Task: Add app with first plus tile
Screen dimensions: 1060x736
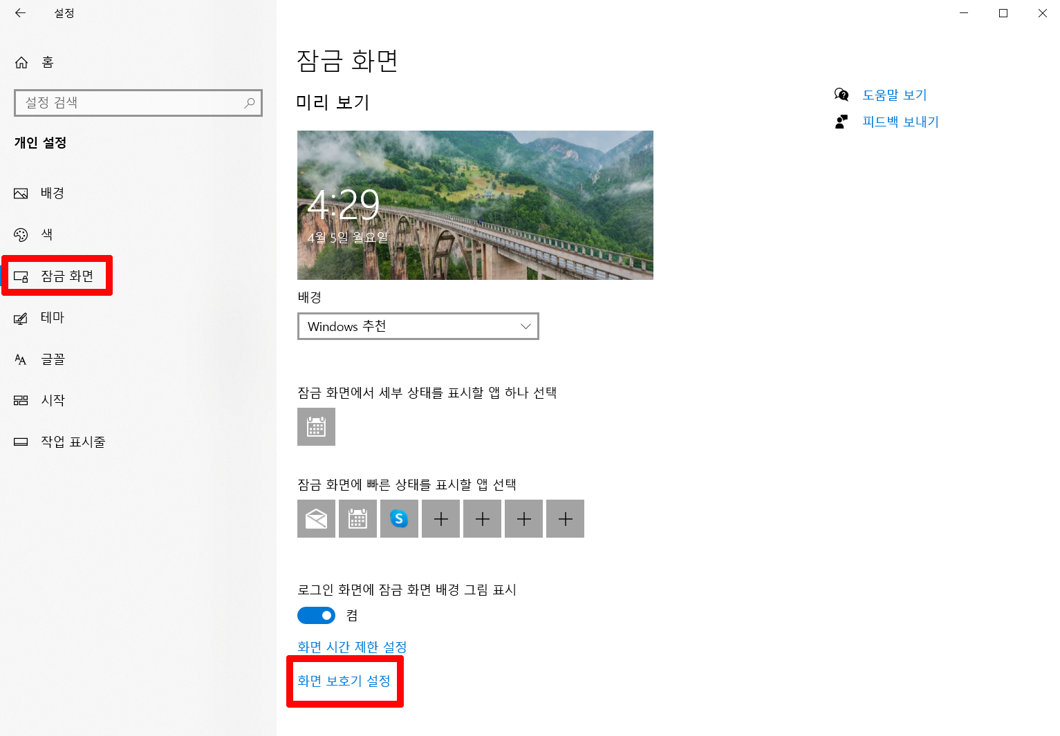Action: click(440, 519)
